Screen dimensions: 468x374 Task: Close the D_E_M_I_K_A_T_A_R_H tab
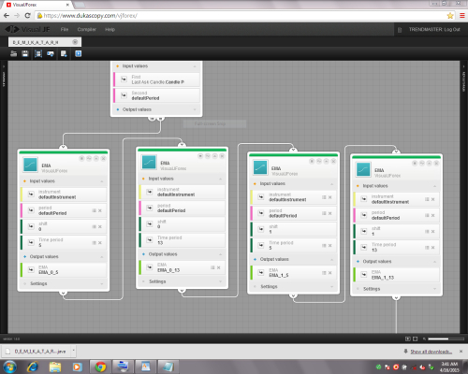pos(75,42)
